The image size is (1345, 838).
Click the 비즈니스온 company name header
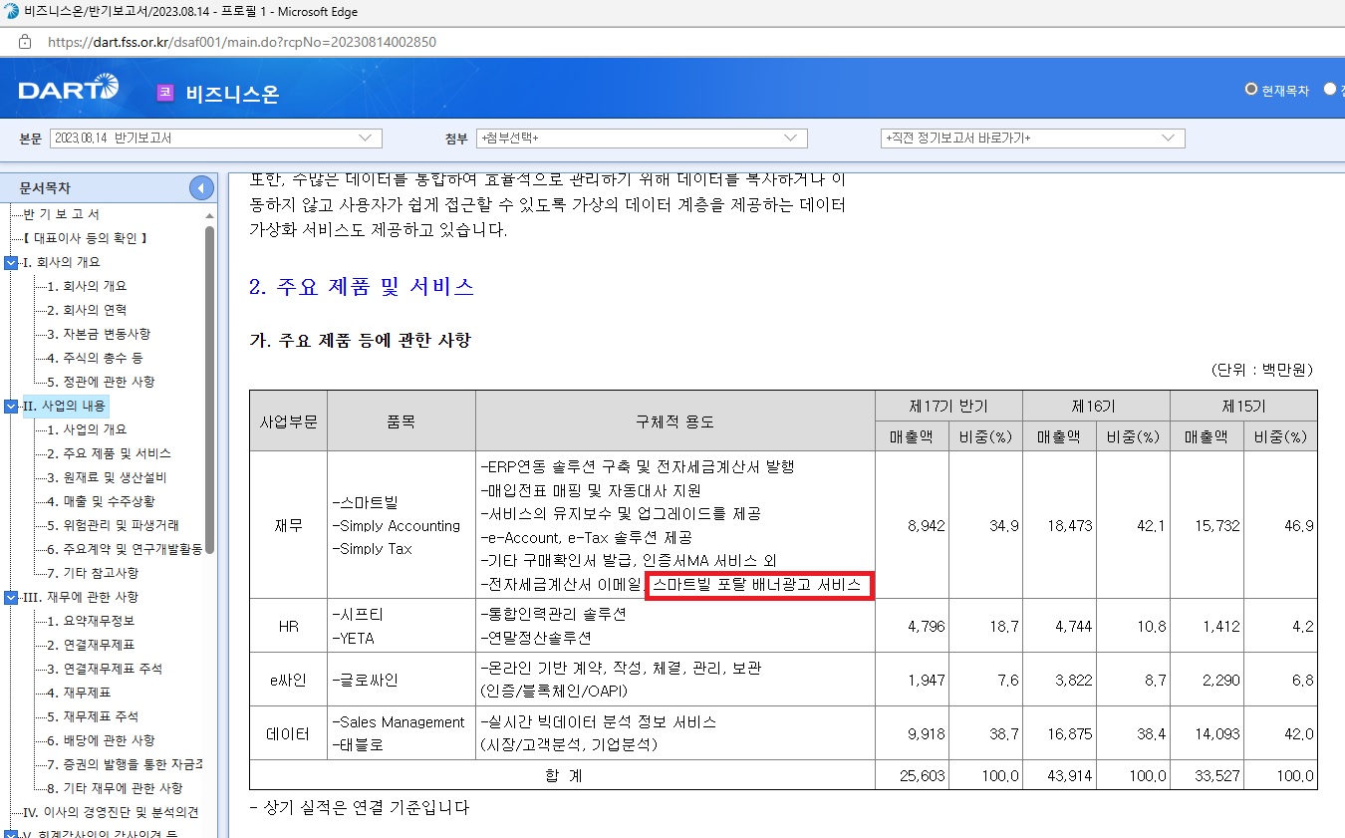(232, 94)
